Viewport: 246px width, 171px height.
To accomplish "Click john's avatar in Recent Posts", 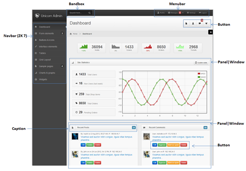I will point(75,154).
